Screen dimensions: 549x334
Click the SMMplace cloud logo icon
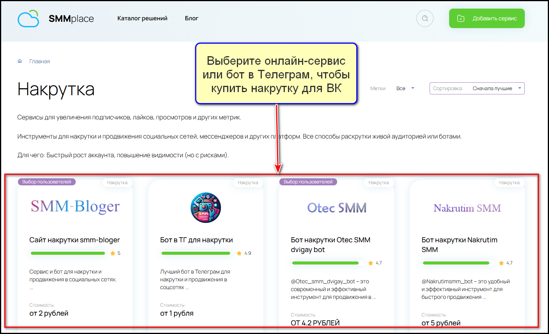click(x=28, y=19)
